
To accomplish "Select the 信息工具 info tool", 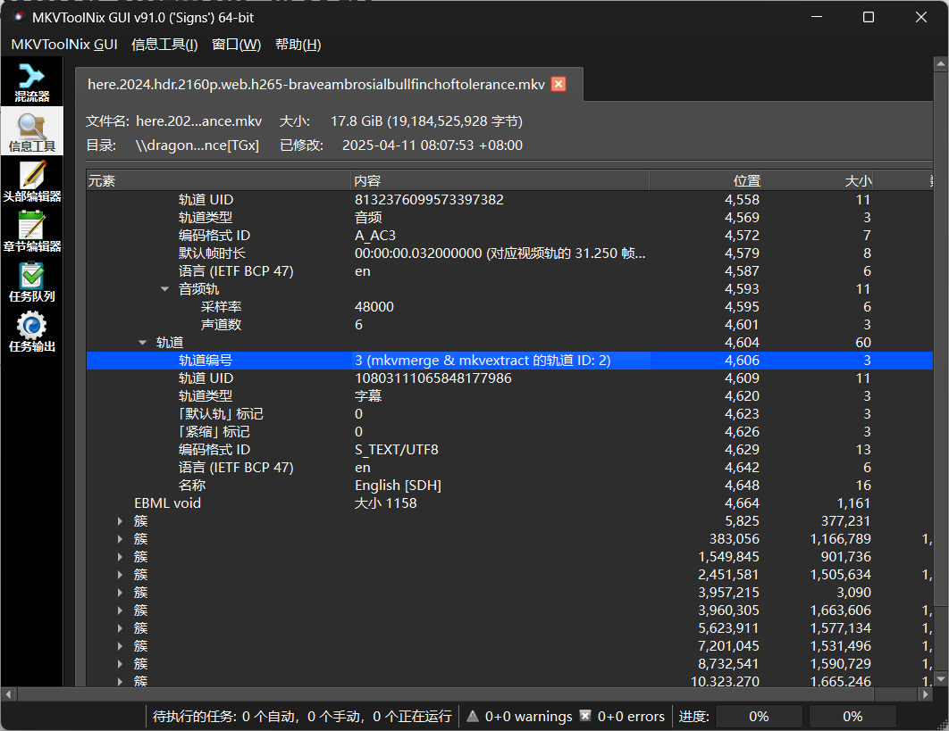I will pos(31,131).
